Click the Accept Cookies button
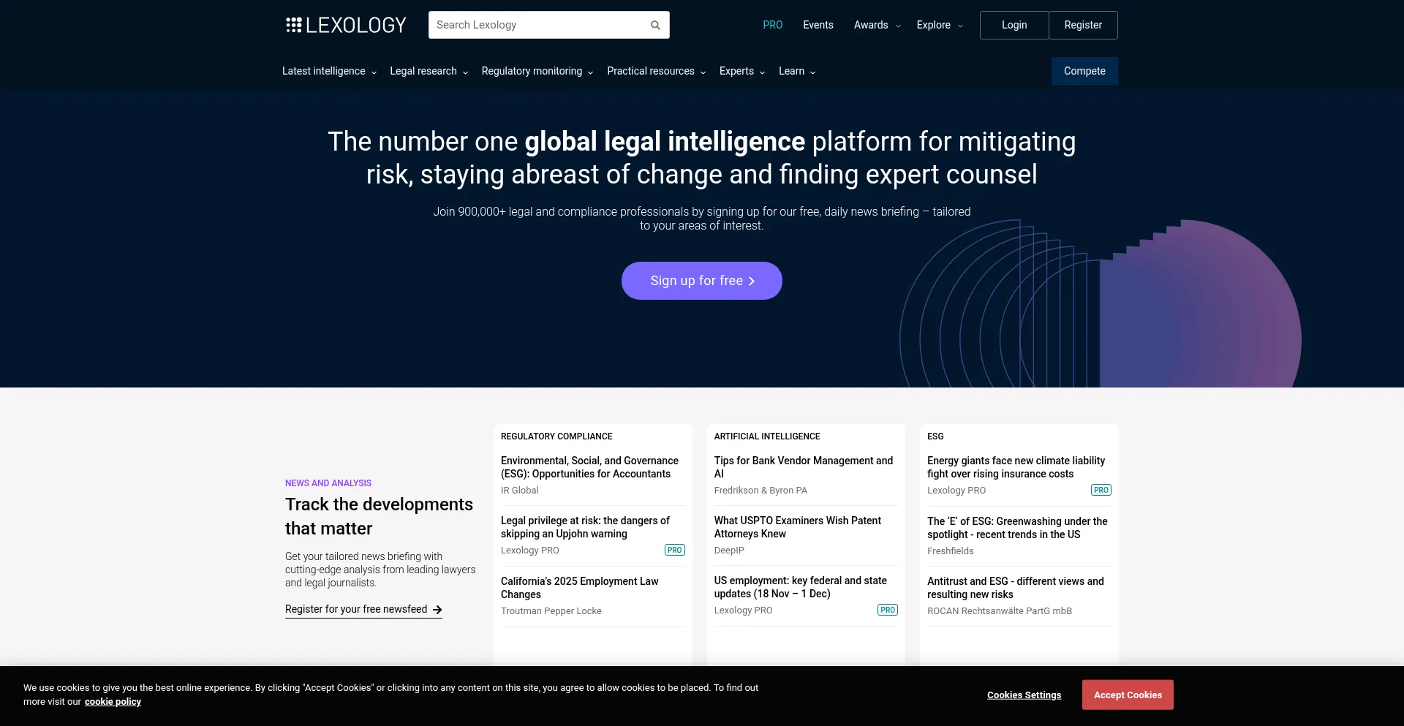This screenshot has height=726, width=1404. coord(1127,695)
